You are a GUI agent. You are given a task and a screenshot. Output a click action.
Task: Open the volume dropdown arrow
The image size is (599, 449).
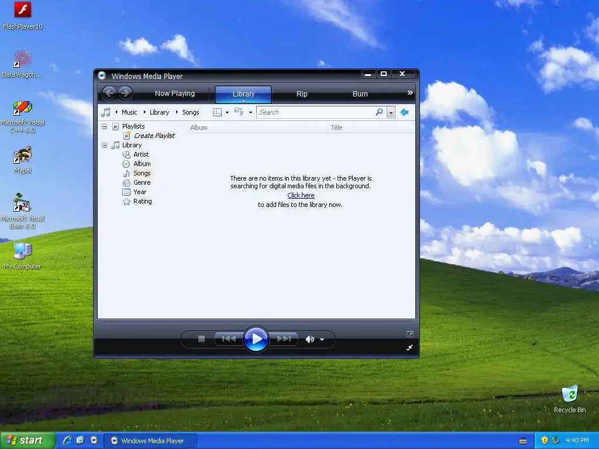[322, 340]
